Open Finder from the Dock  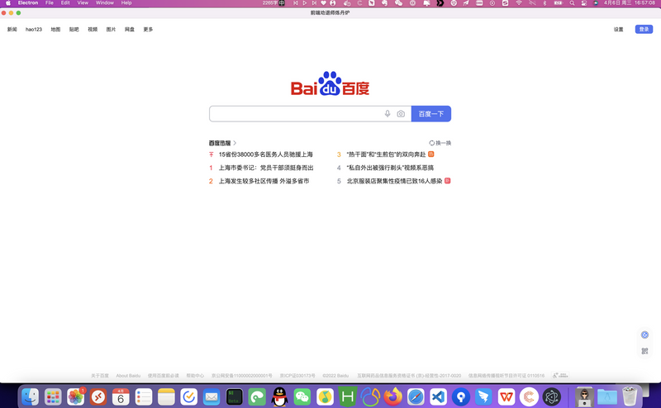[31, 396]
